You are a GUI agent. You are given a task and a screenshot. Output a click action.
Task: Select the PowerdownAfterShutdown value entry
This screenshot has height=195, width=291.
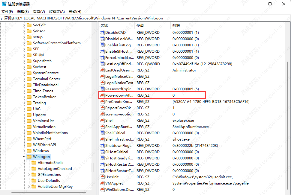[x=119, y=95]
